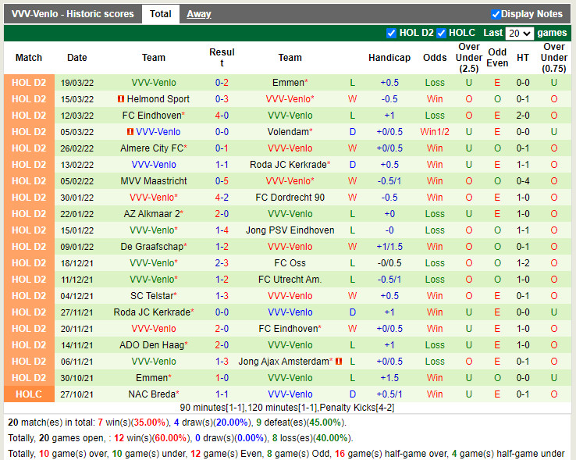Image resolution: width=576 pixels, height=460 pixels.
Task: Select Volendam team name
Action: point(288,132)
